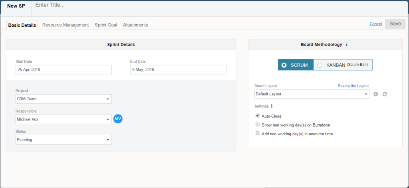Screen dimensions: 409x188
Task: Refresh the board layout list
Action: 385,94
